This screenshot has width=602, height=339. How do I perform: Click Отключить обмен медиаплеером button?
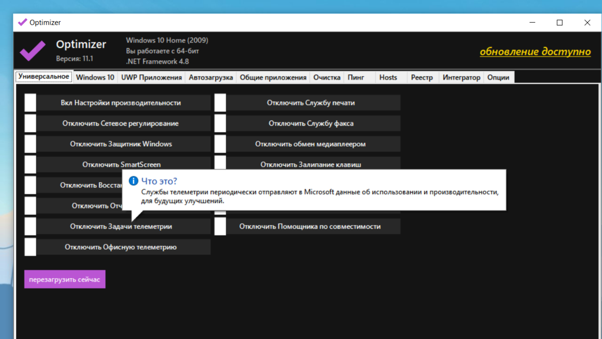[314, 144]
